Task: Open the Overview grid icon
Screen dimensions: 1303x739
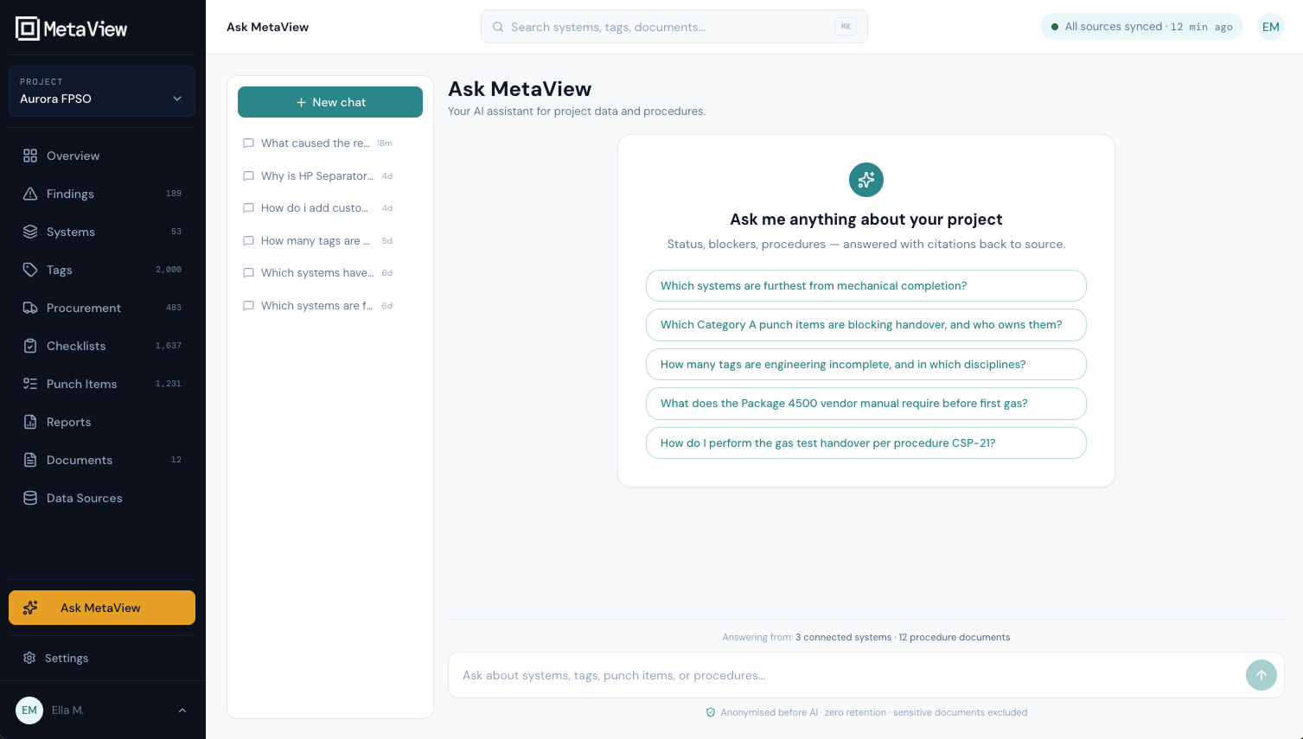Action: (x=30, y=156)
